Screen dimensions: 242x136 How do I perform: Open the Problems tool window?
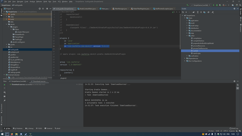click(18, 128)
